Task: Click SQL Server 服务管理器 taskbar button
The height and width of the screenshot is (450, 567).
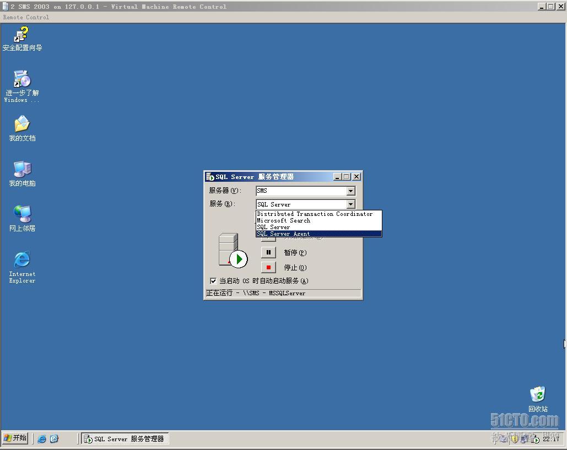Action: click(125, 439)
